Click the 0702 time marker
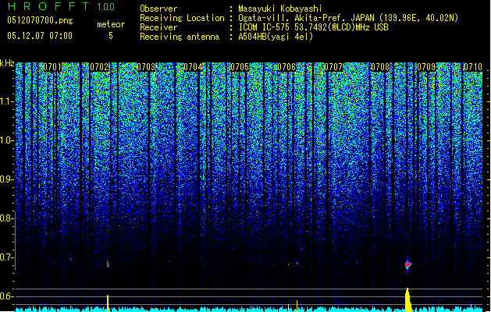 [x=99, y=67]
